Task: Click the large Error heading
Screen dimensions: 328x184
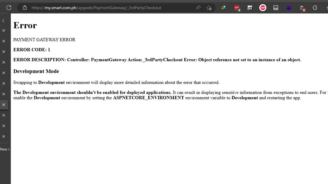Action: coord(25,25)
